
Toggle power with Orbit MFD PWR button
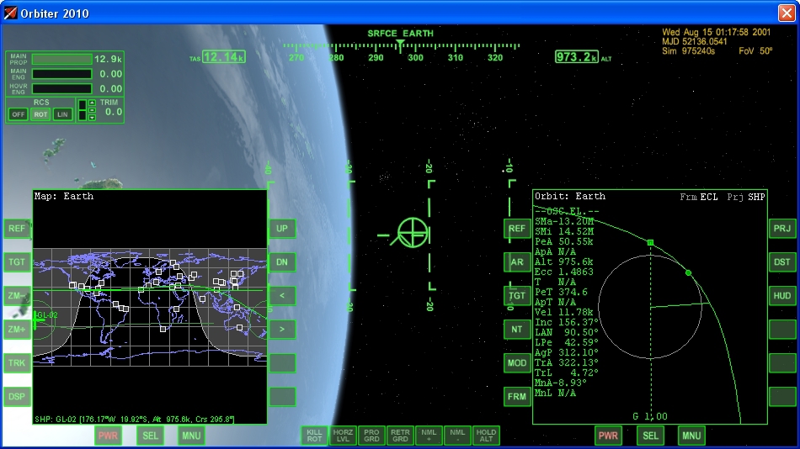coord(608,436)
